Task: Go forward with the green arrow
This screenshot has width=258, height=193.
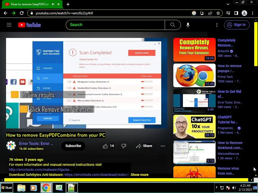Action: click(x=14, y=13)
